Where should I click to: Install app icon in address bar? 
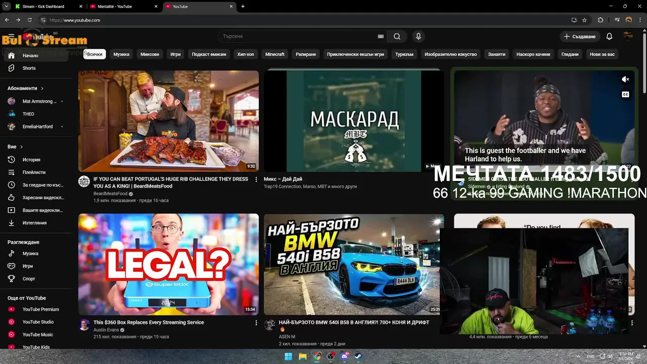tap(574, 20)
